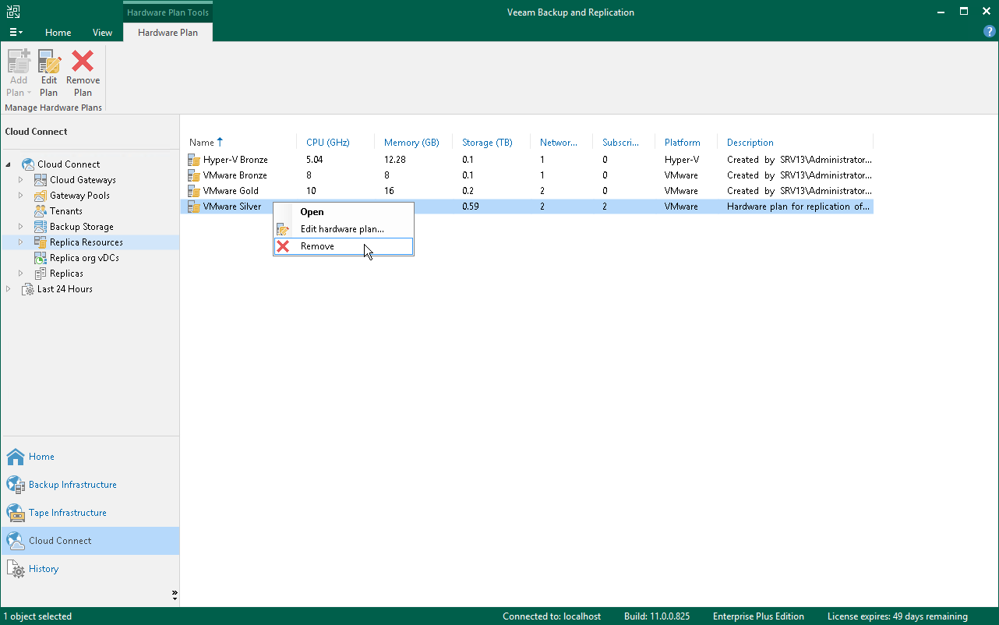This screenshot has height=625, width=999.
Task: Select the VMware Gold row name
Action: pyautogui.click(x=231, y=191)
